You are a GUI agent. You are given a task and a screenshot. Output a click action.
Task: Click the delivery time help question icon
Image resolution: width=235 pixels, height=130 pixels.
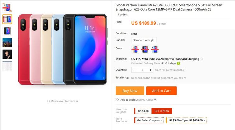tap(178, 63)
